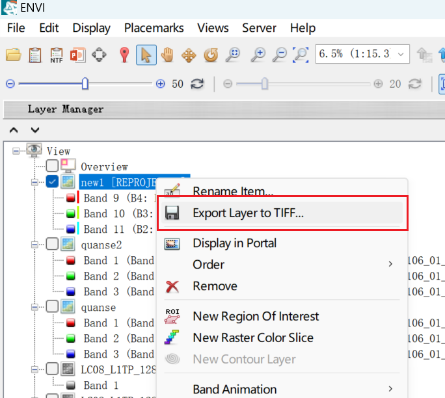Open the Placemarks menu

pyautogui.click(x=154, y=28)
